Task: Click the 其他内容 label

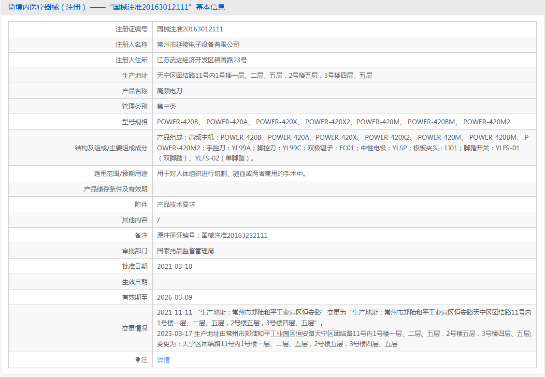Action: click(134, 220)
